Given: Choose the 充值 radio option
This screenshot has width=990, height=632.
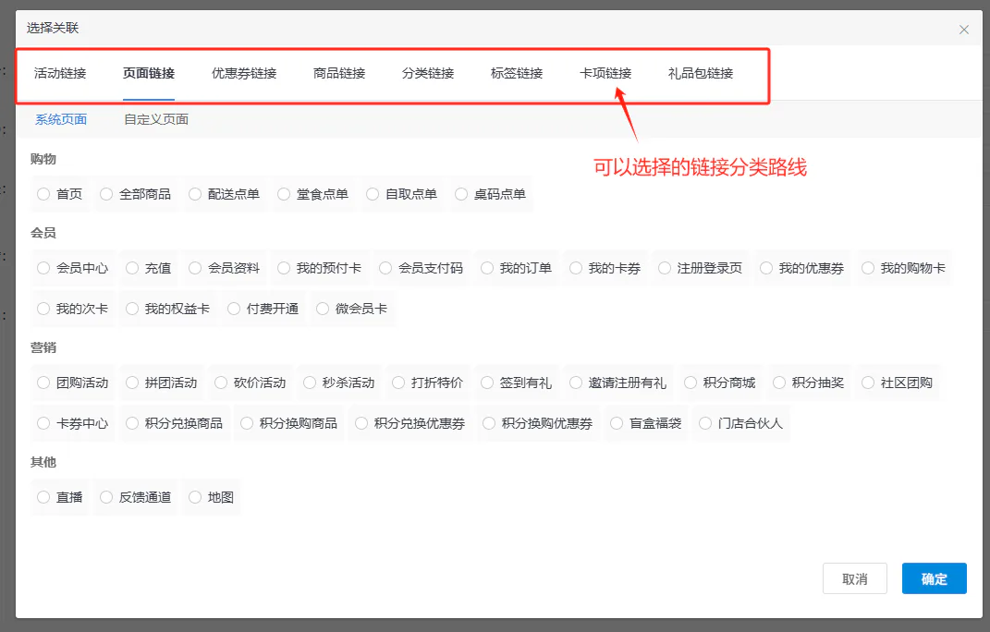Looking at the screenshot, I should pos(132,268).
